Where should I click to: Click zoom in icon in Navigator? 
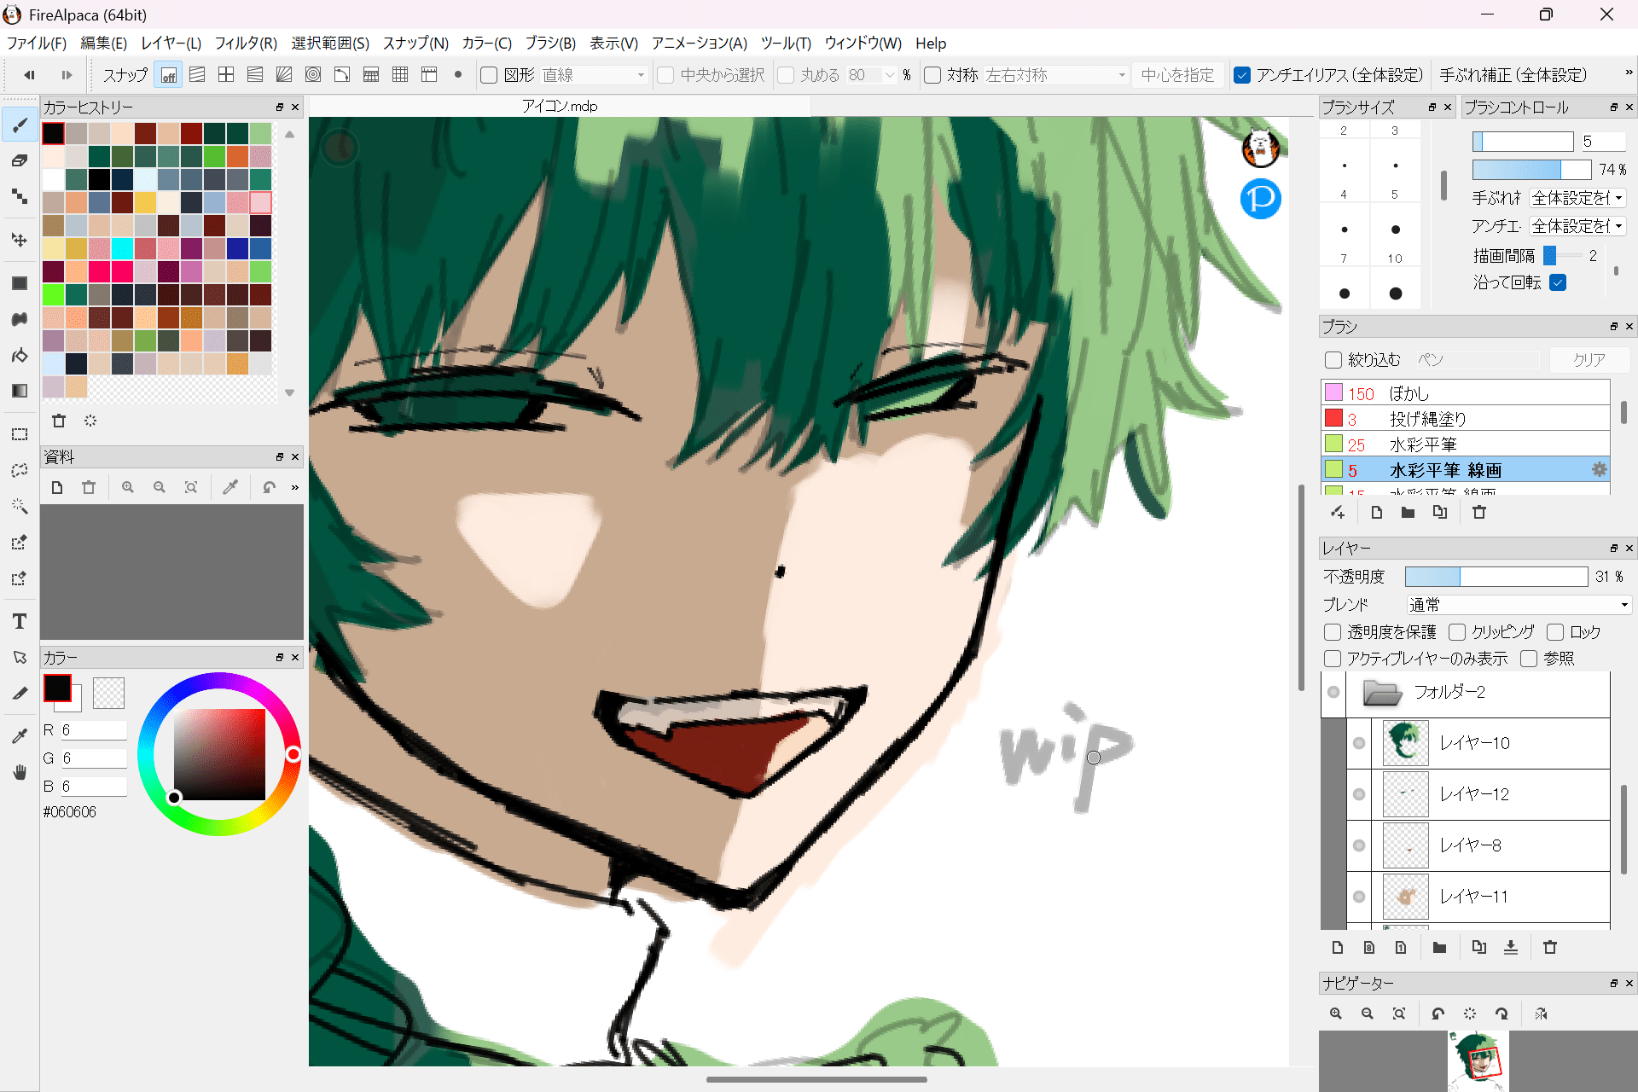[1336, 1014]
